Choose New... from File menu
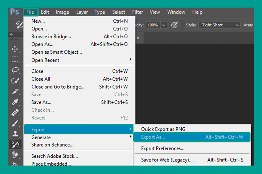 79,21
